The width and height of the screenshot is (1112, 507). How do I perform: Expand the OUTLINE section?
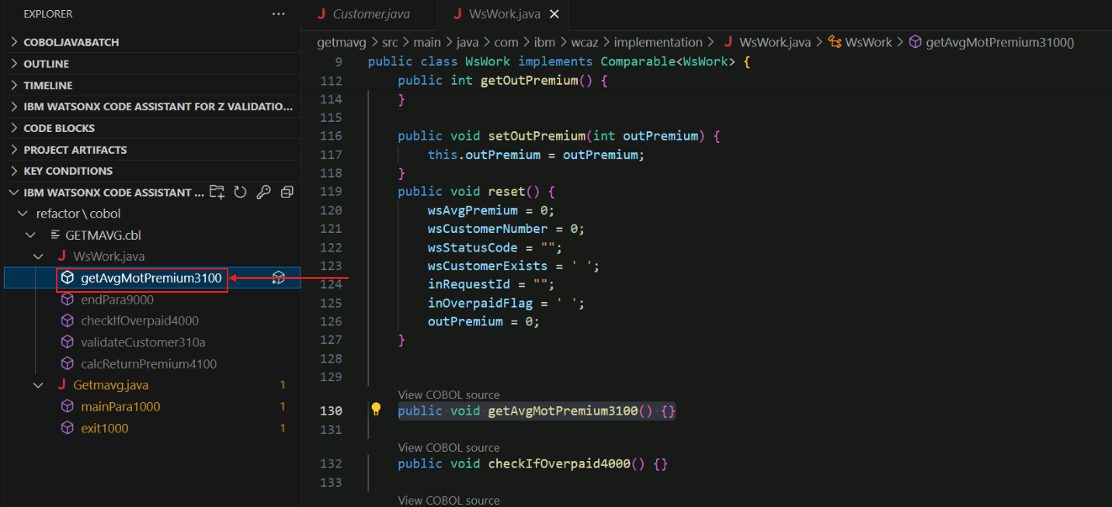click(14, 64)
